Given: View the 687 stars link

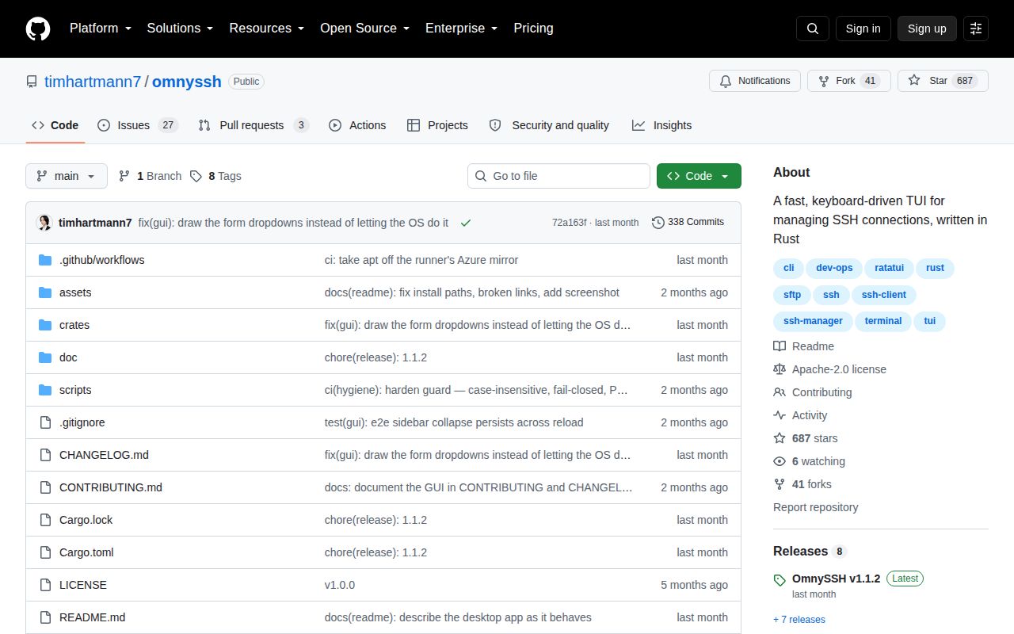Looking at the screenshot, I should [x=806, y=438].
